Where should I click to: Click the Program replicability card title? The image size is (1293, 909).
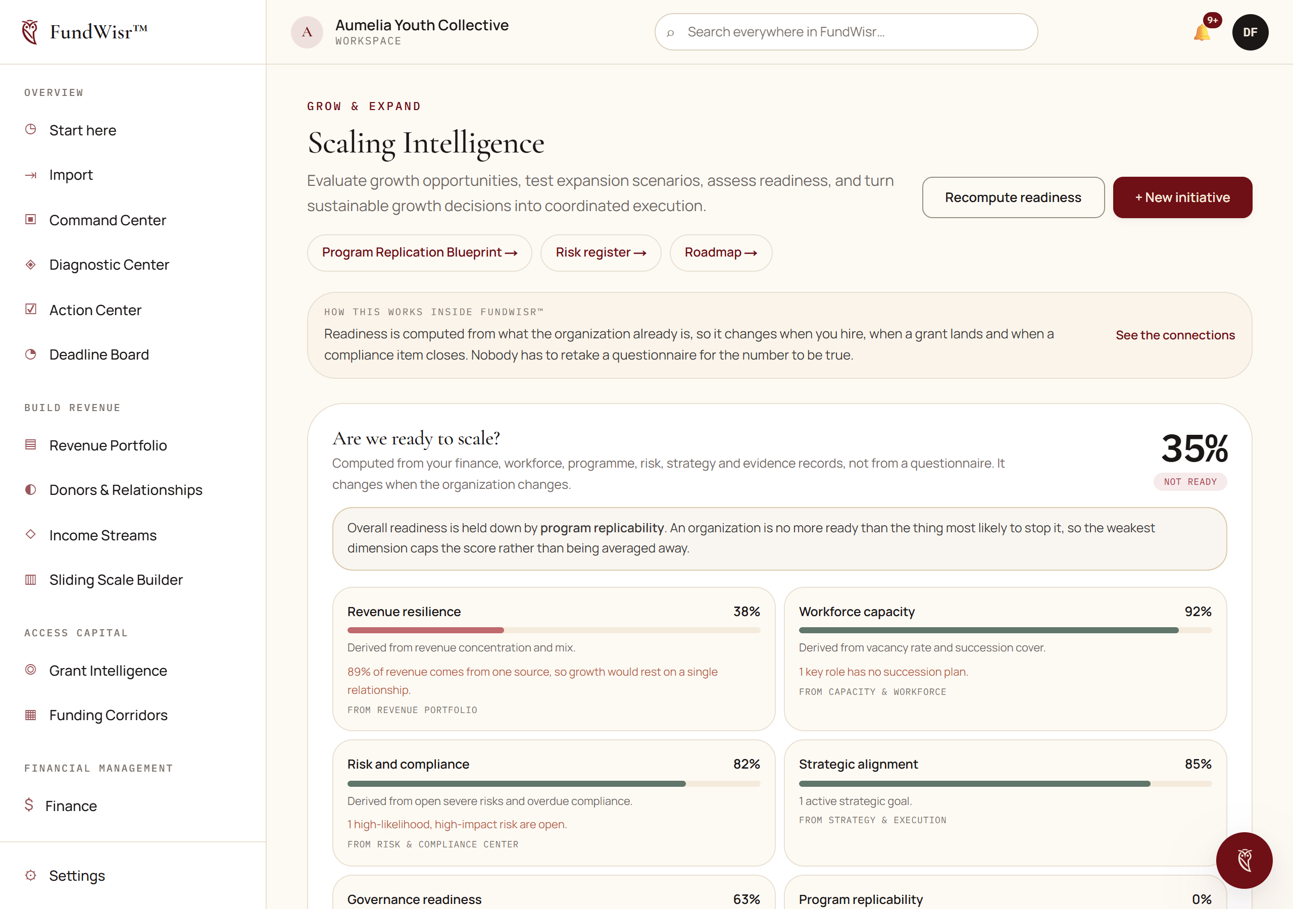[861, 899]
